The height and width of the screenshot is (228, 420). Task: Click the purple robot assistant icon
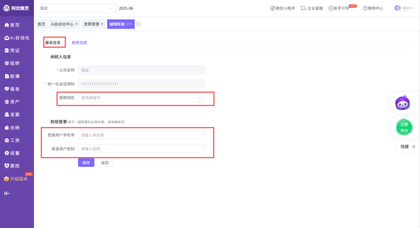pyautogui.click(x=403, y=103)
